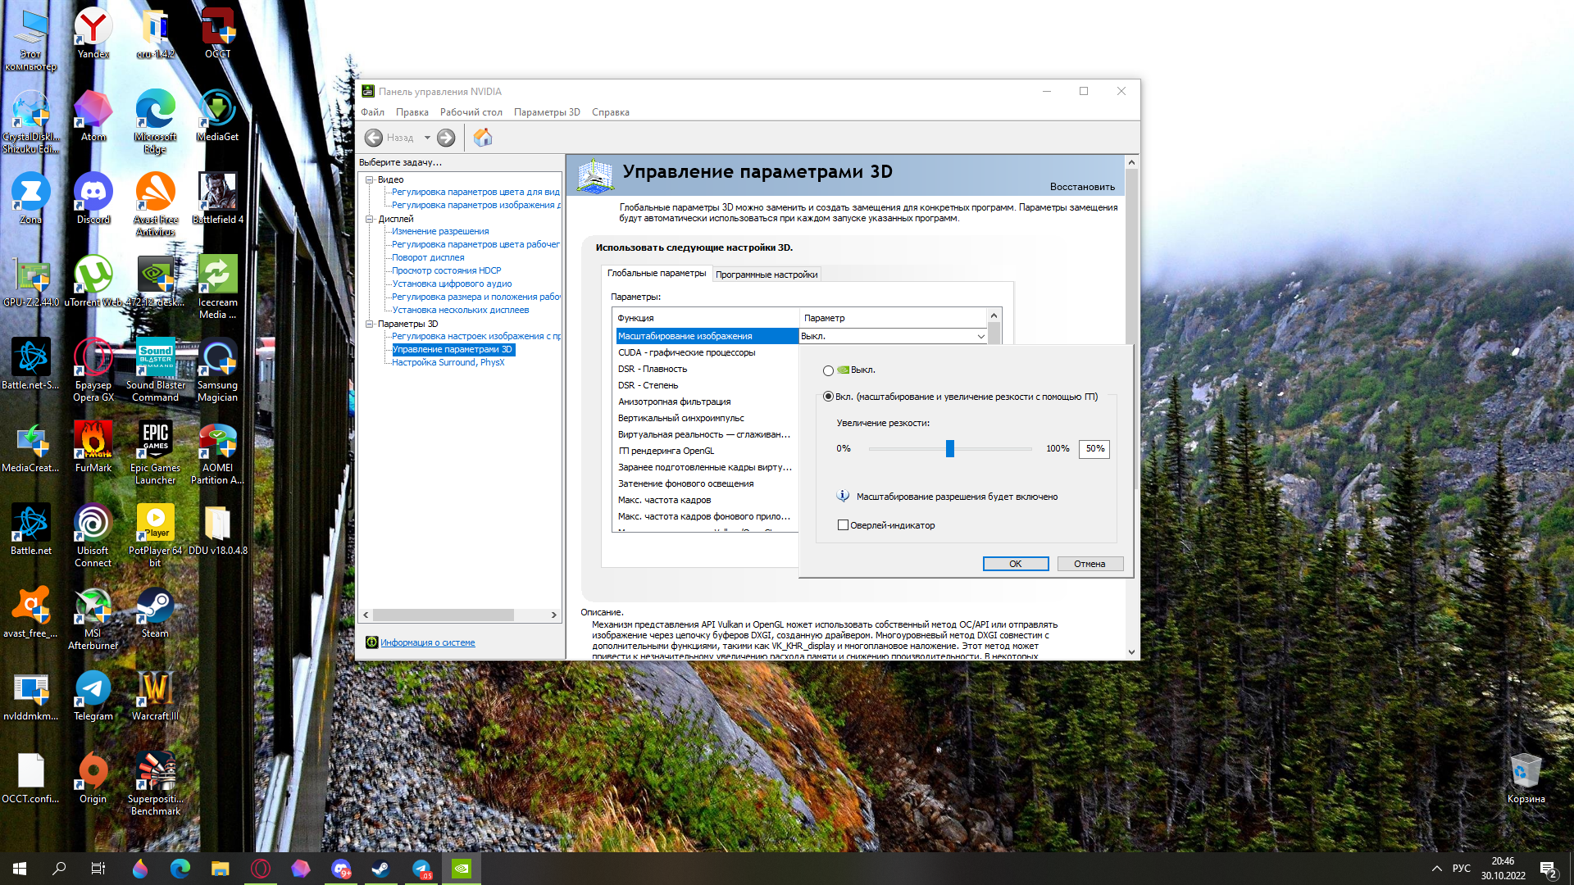Collapse the 'Дисплей' tree node
This screenshot has height=885, width=1574.
pos(370,219)
